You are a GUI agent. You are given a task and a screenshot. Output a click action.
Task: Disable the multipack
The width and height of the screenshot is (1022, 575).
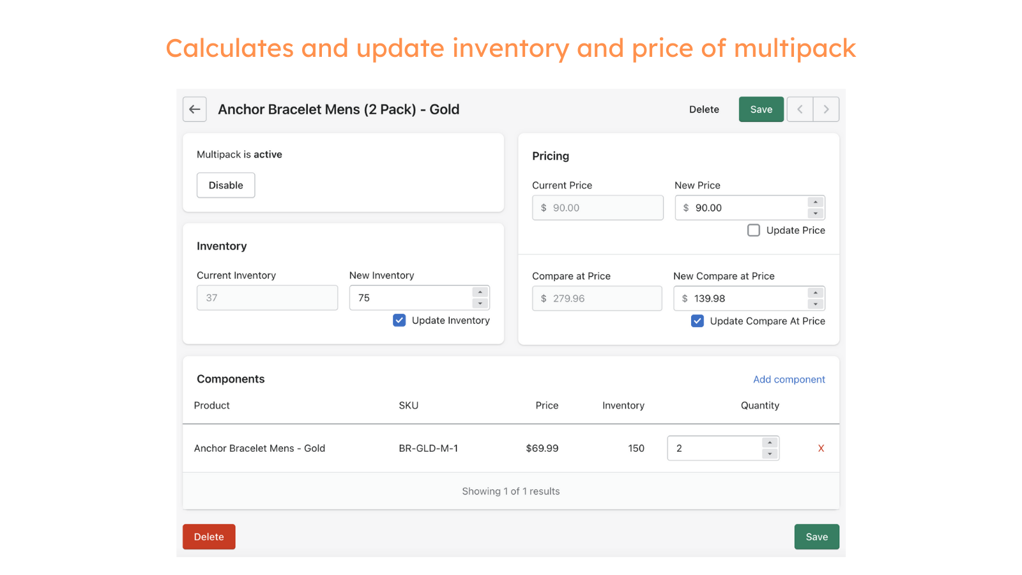tap(225, 185)
